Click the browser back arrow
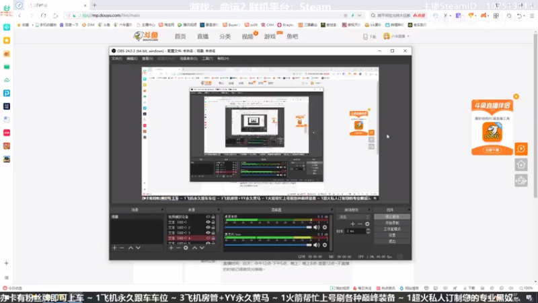Screen dimensions: 538x303 tap(20, 15)
